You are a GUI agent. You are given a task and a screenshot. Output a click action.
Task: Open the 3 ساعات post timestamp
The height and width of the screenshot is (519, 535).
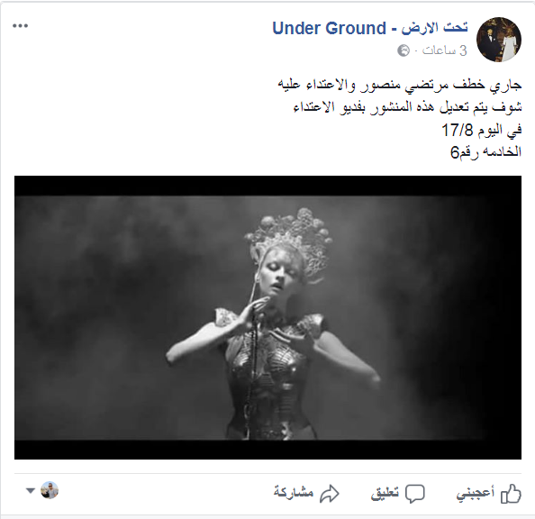[x=445, y=50]
